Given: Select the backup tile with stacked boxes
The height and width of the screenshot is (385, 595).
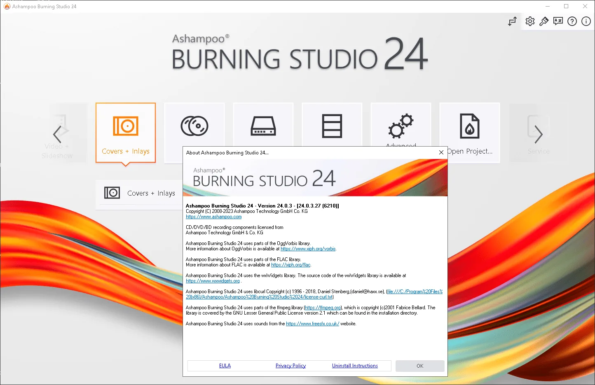Looking at the screenshot, I should click(332, 124).
